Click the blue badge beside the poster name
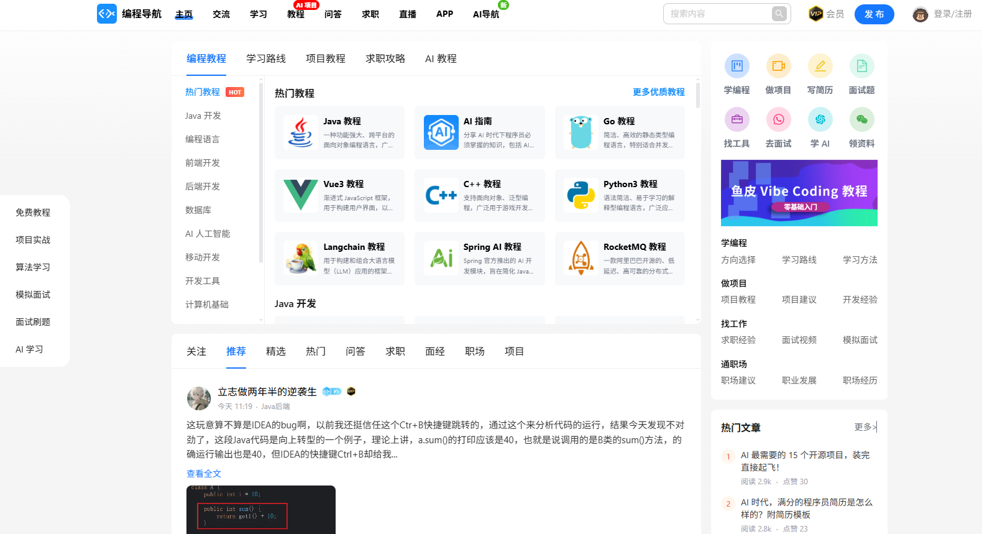 click(332, 392)
